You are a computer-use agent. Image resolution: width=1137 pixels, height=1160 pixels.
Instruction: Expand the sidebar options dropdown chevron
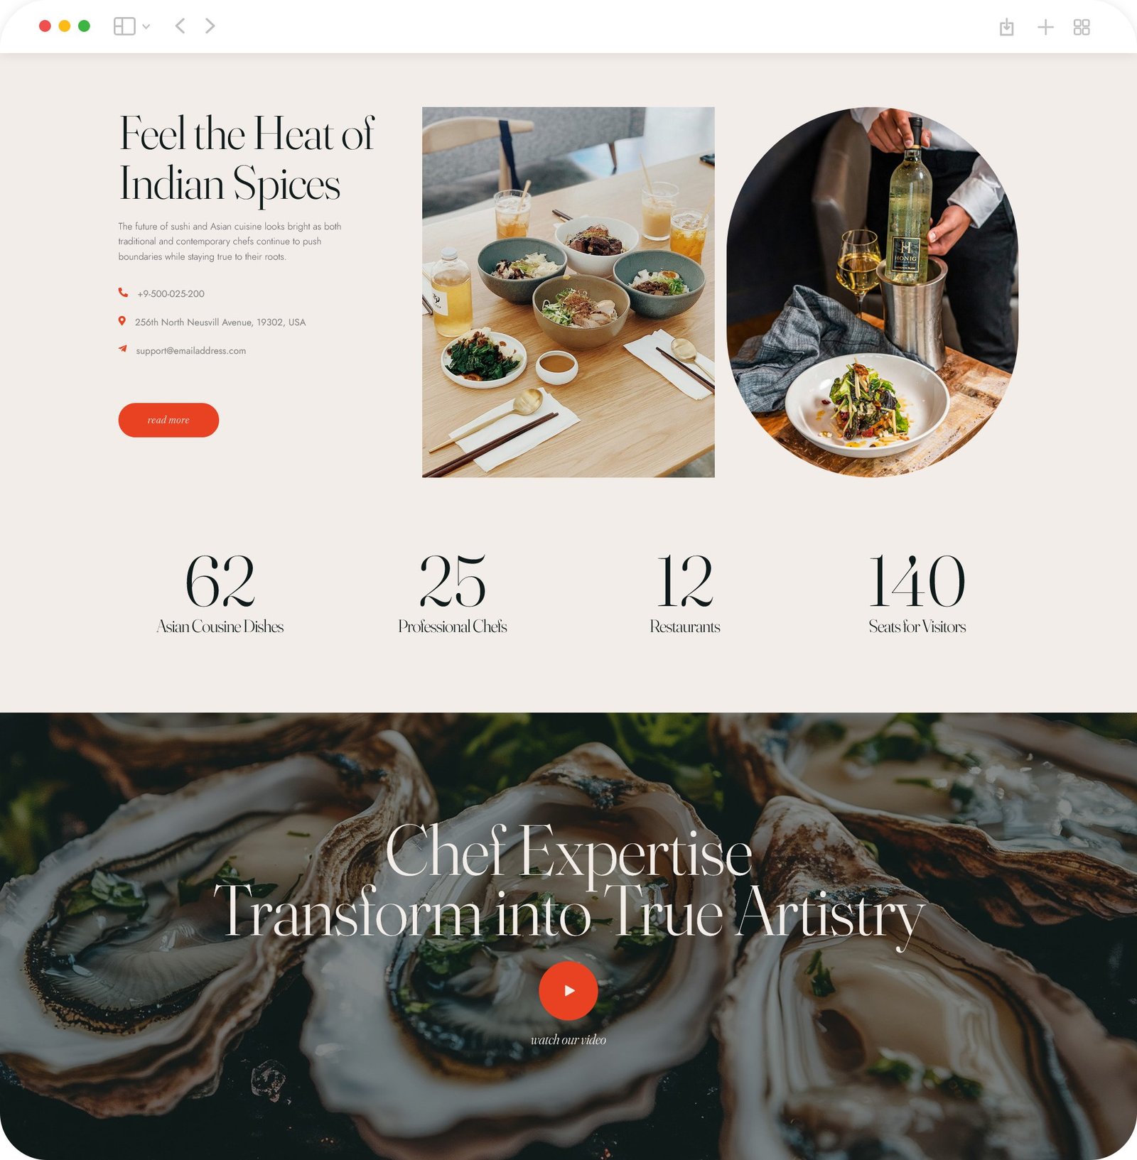click(146, 27)
